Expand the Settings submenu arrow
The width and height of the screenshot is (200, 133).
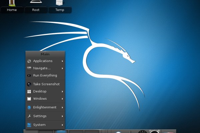(x=62, y=116)
